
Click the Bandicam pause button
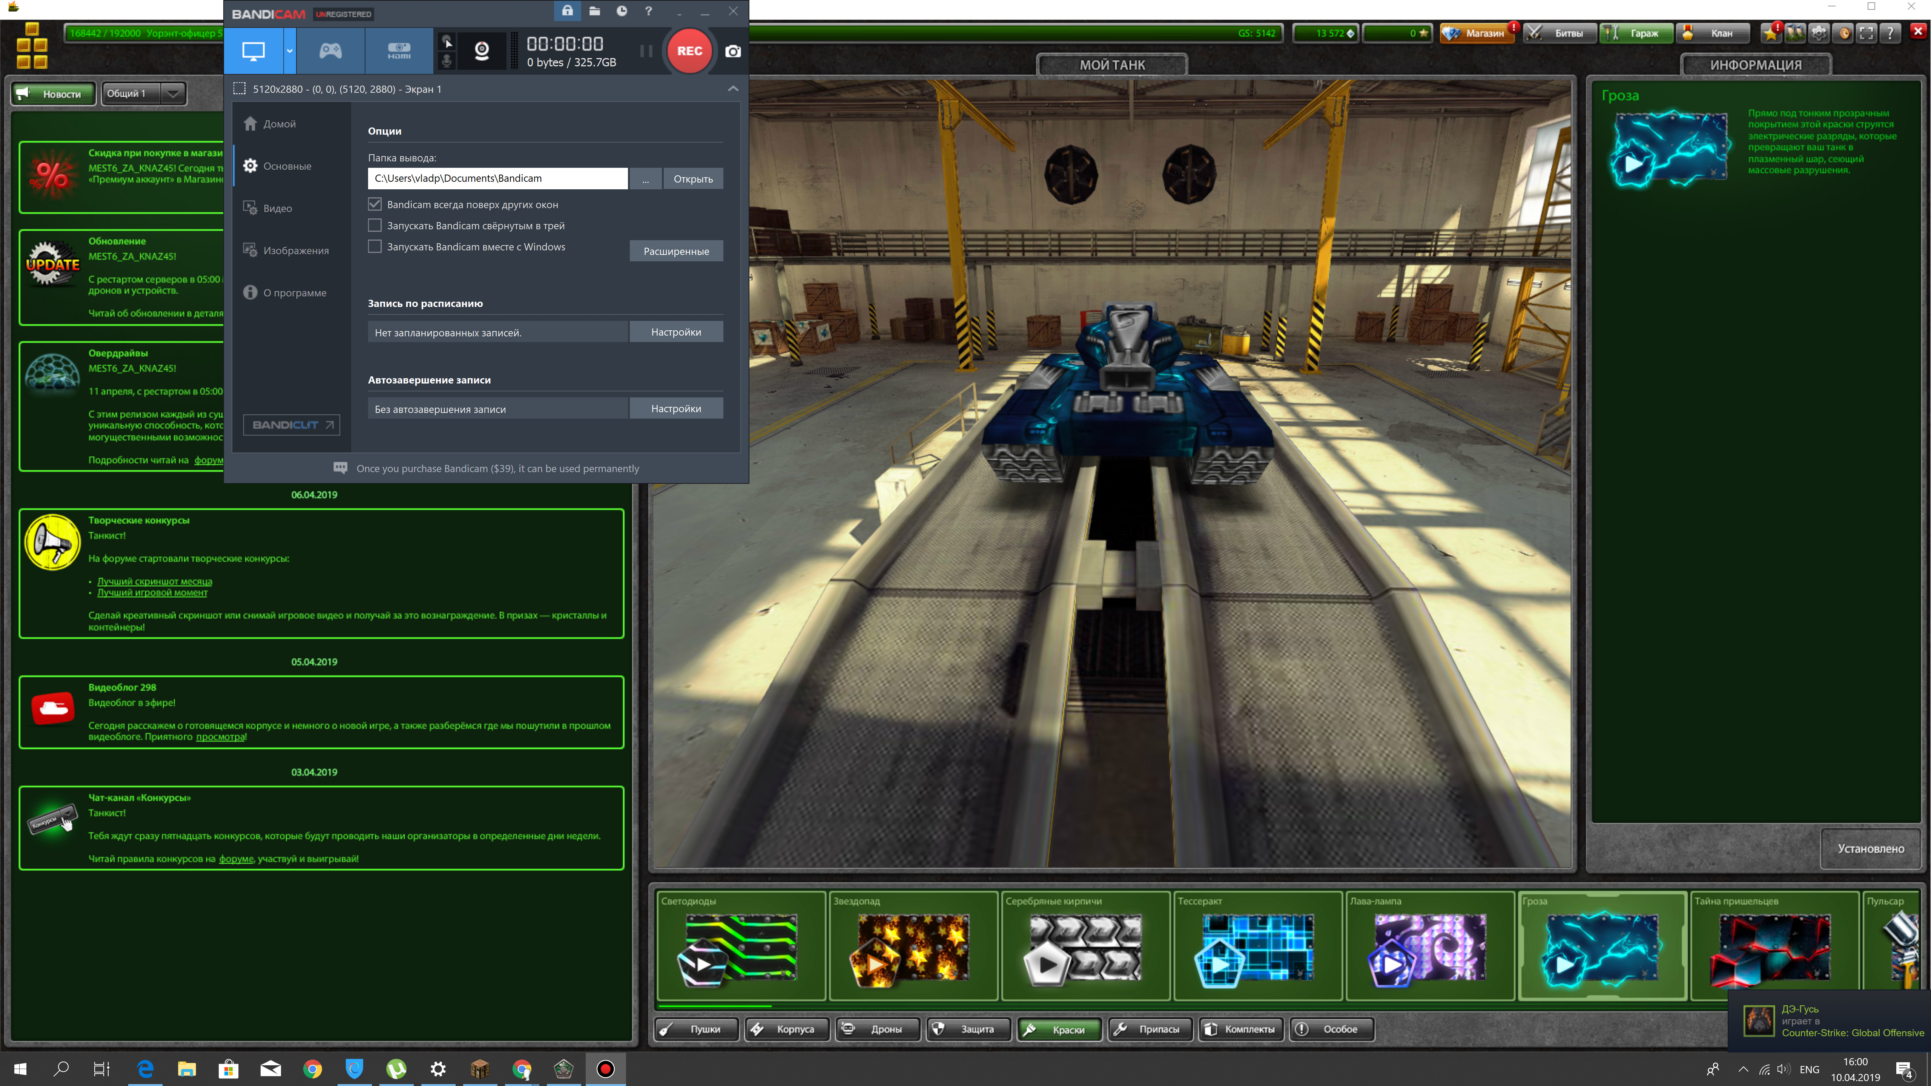tap(646, 51)
